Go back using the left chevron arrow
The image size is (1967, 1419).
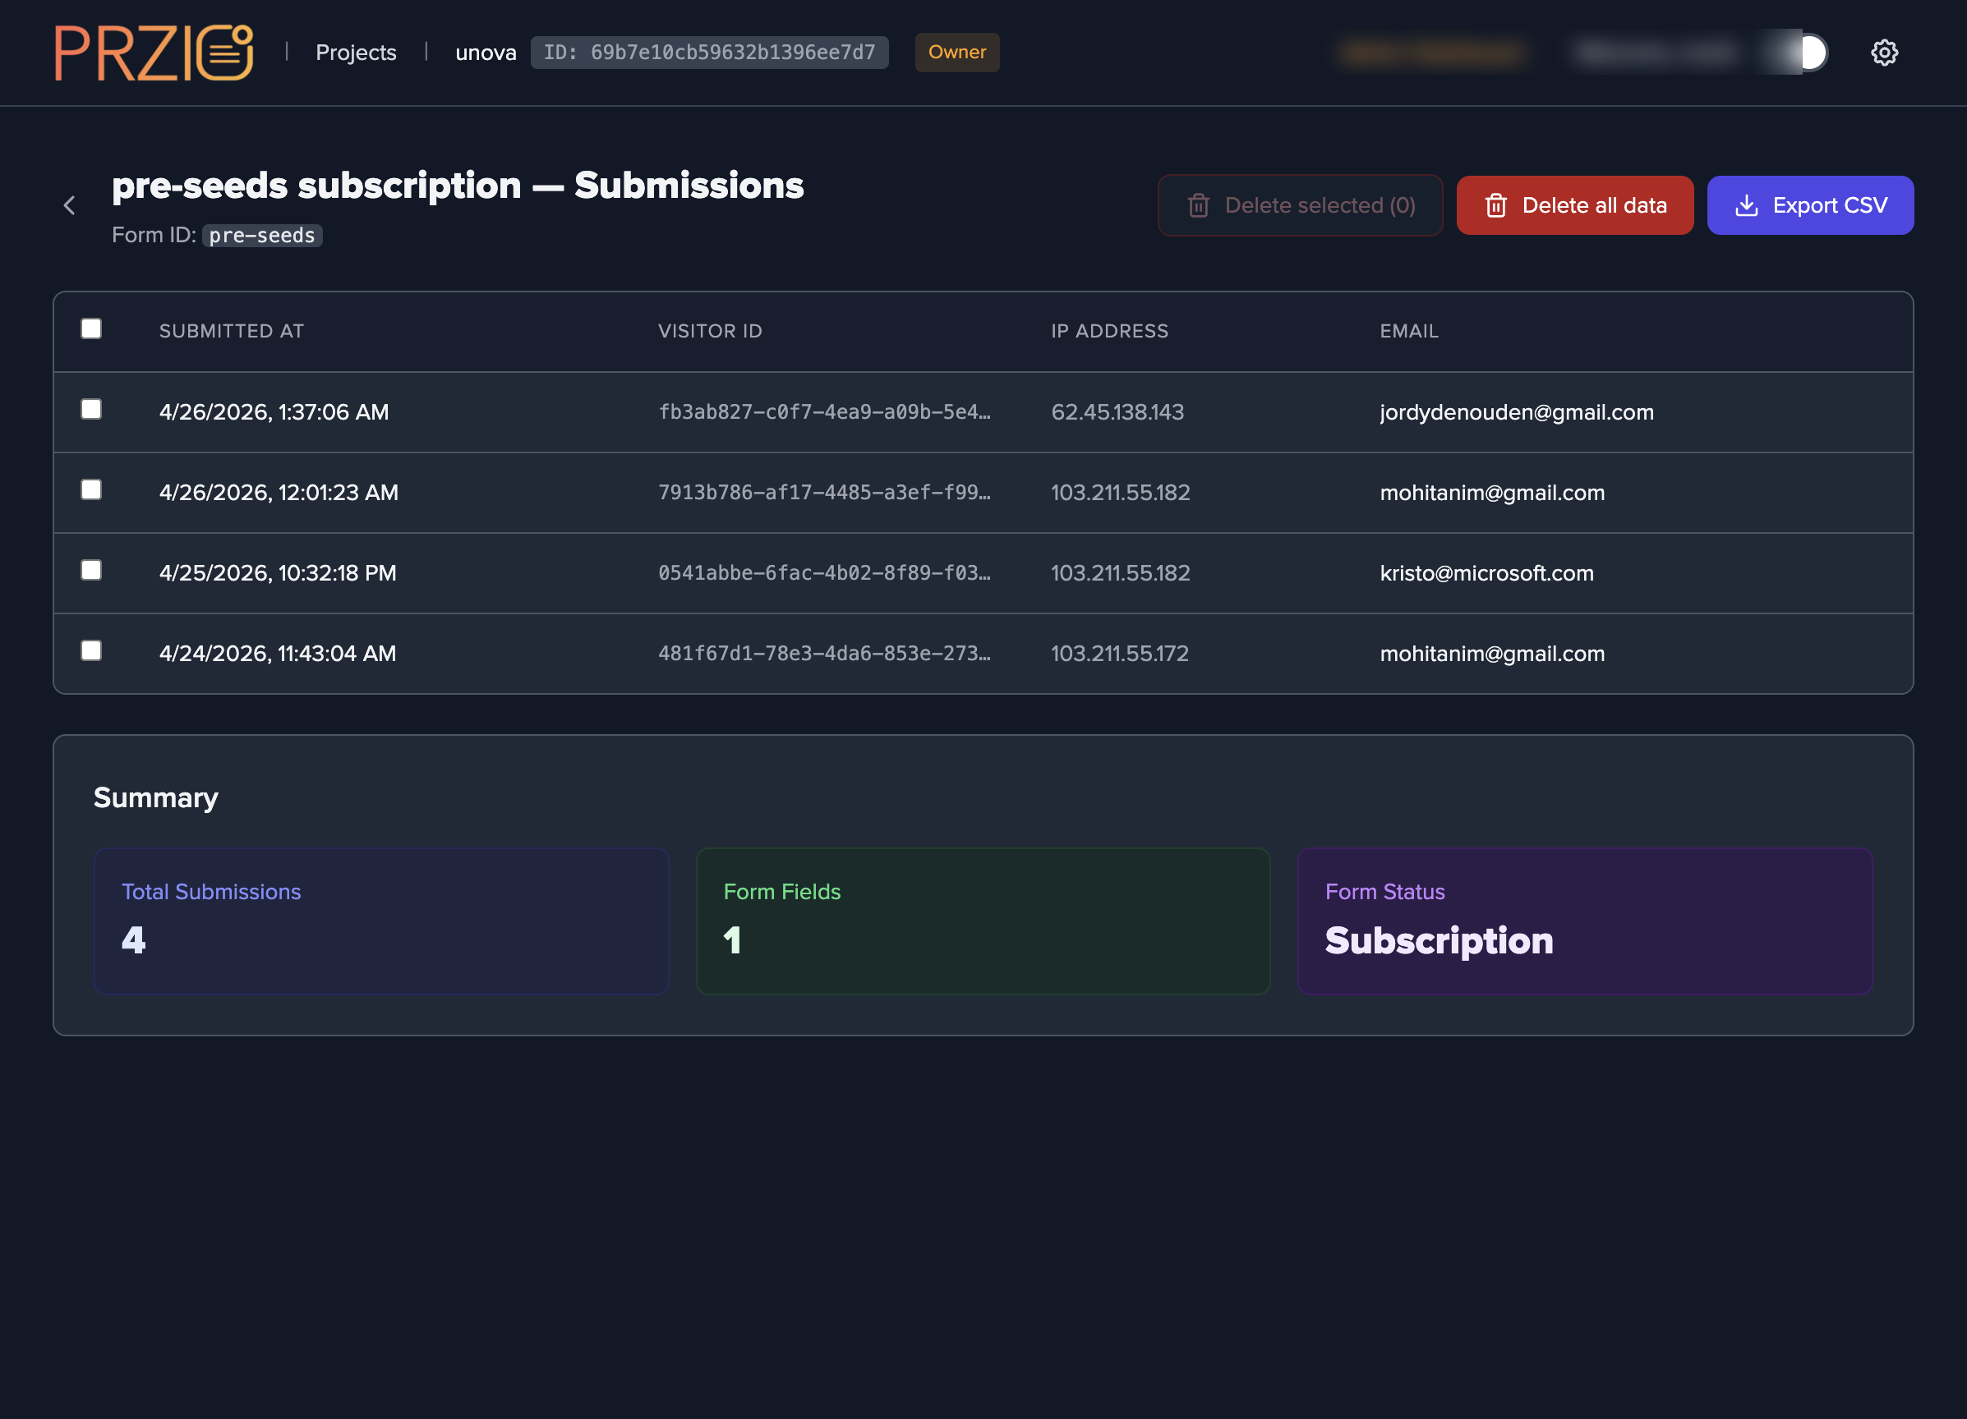click(69, 205)
